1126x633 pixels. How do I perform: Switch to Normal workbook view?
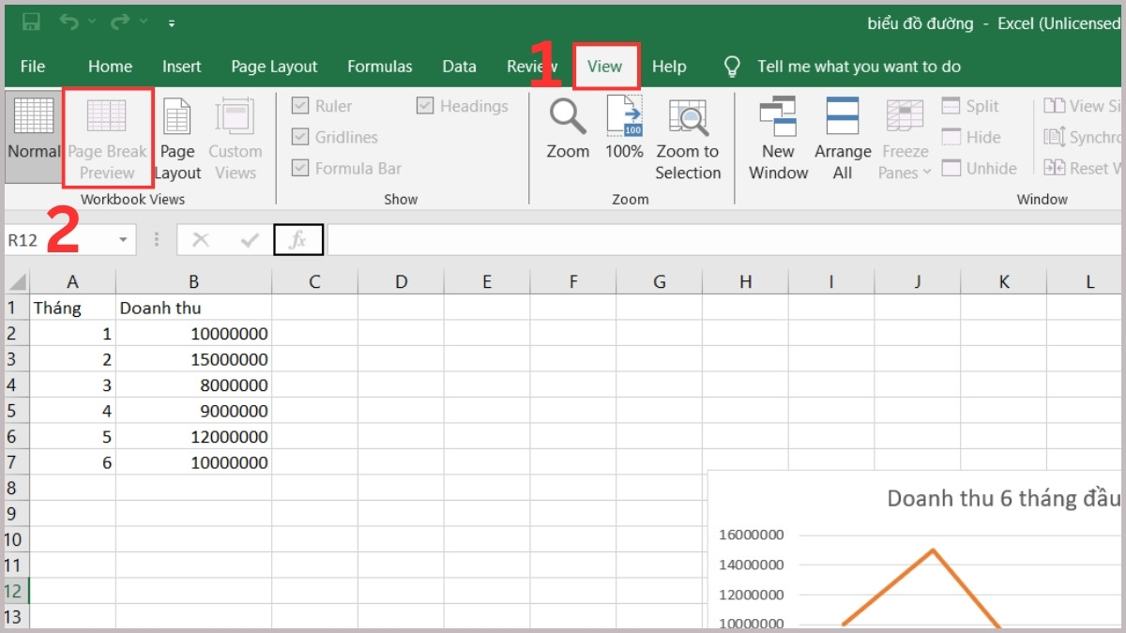33,136
